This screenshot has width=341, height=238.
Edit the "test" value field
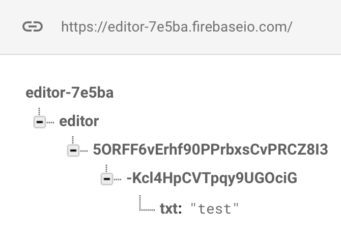click(214, 209)
